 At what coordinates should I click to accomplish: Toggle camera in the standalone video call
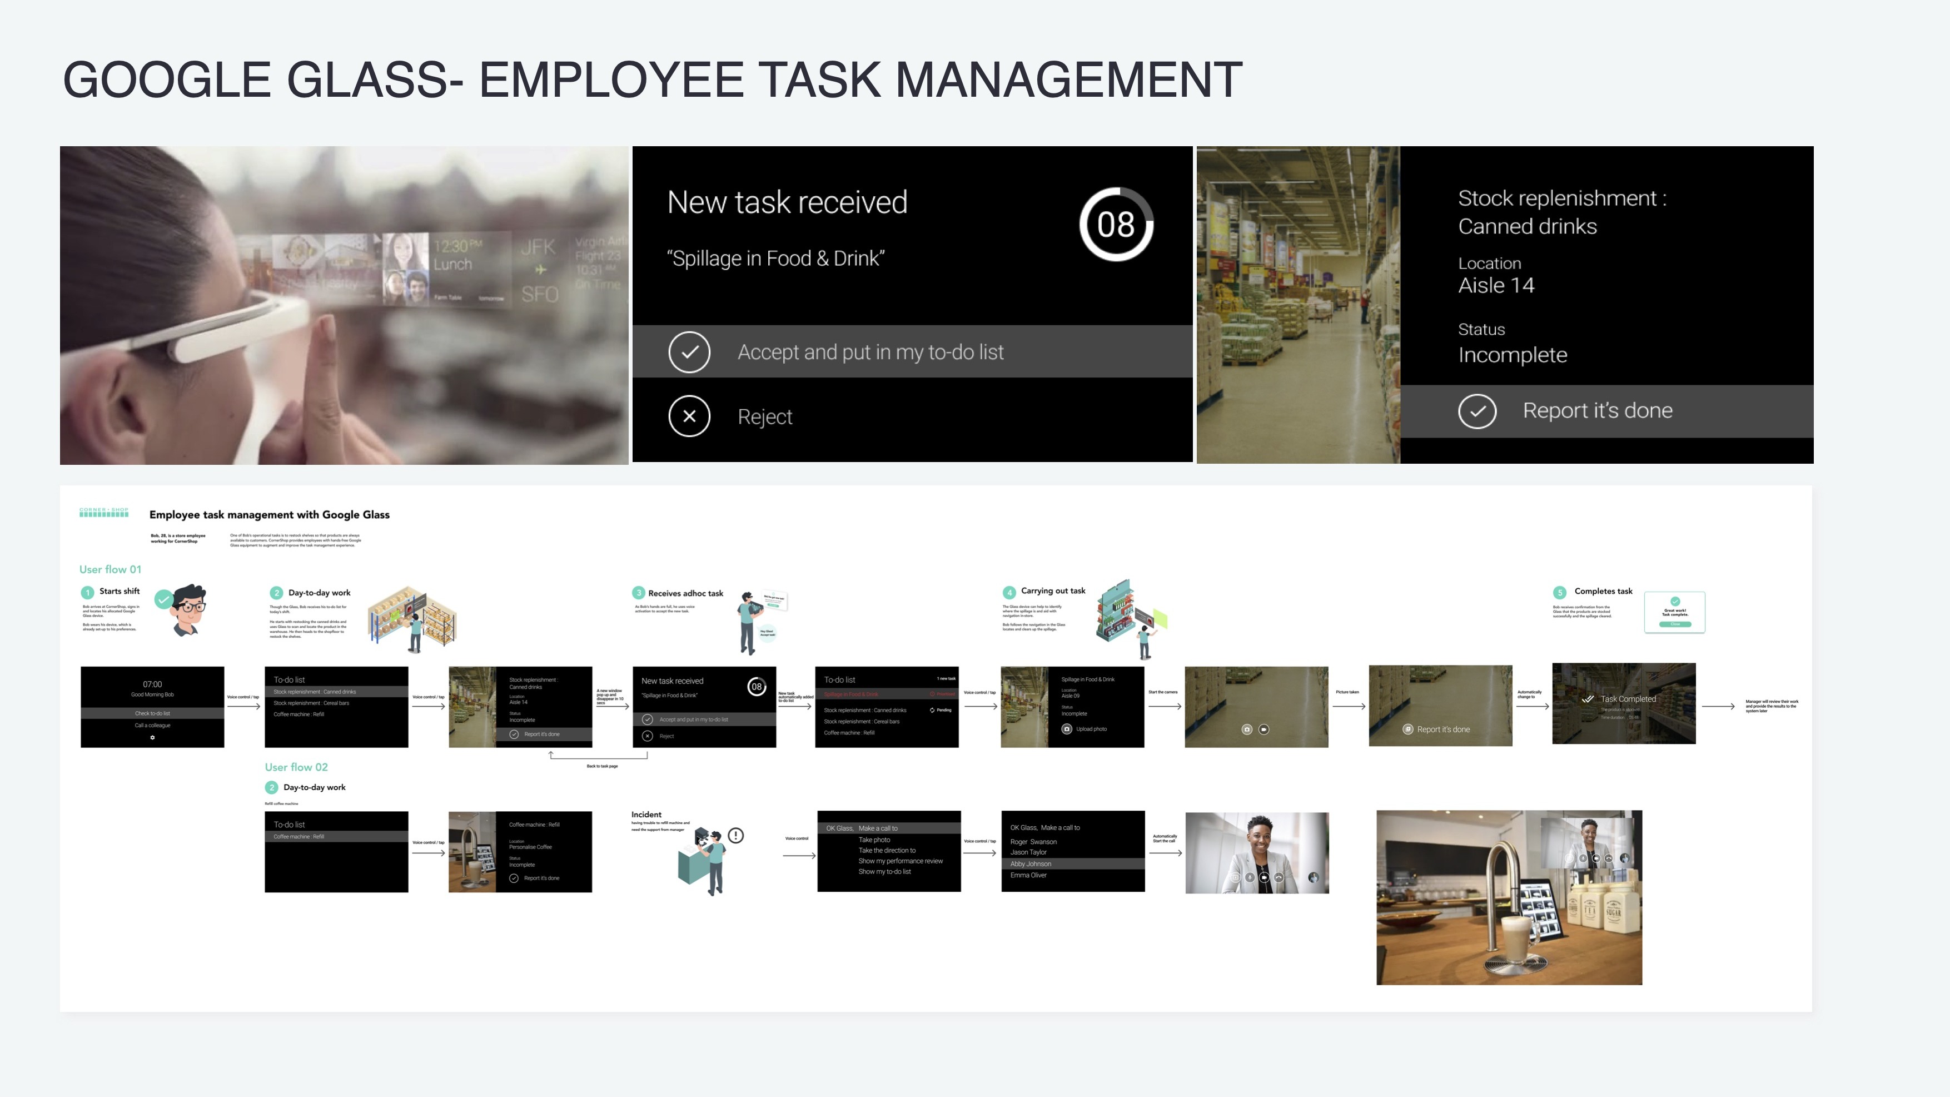pos(1264,877)
